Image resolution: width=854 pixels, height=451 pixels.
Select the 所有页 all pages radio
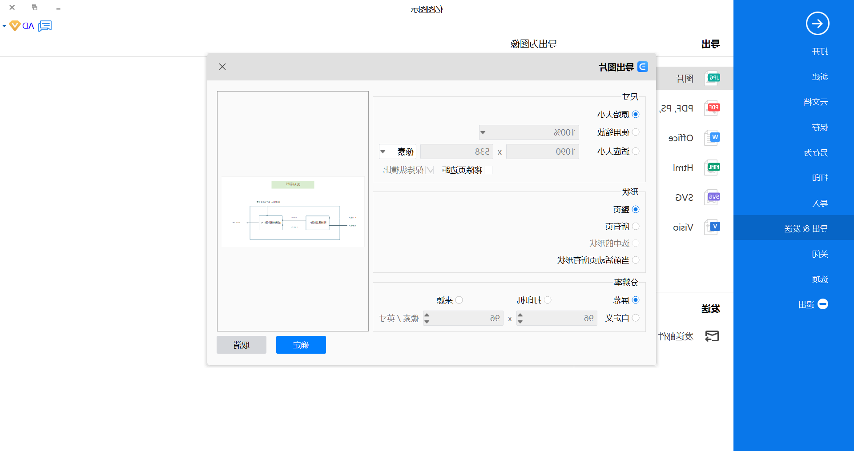(x=636, y=226)
